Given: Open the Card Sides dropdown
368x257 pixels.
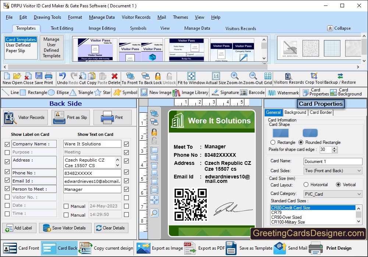Looking at the screenshot, I should (333, 171).
